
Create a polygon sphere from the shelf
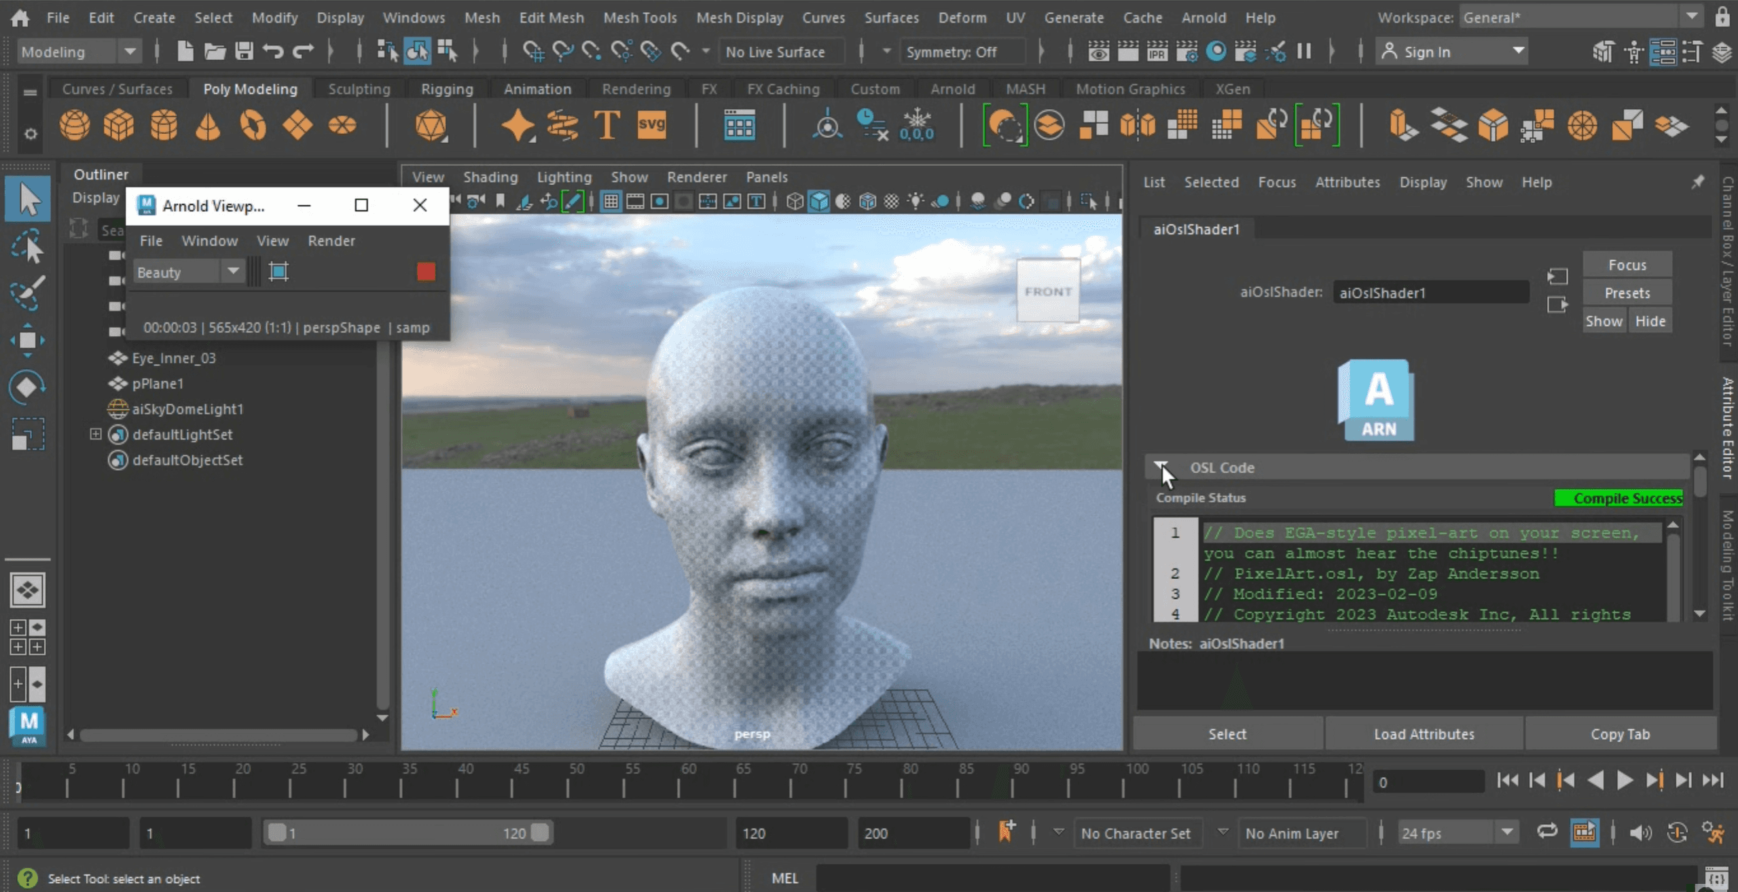coord(74,126)
